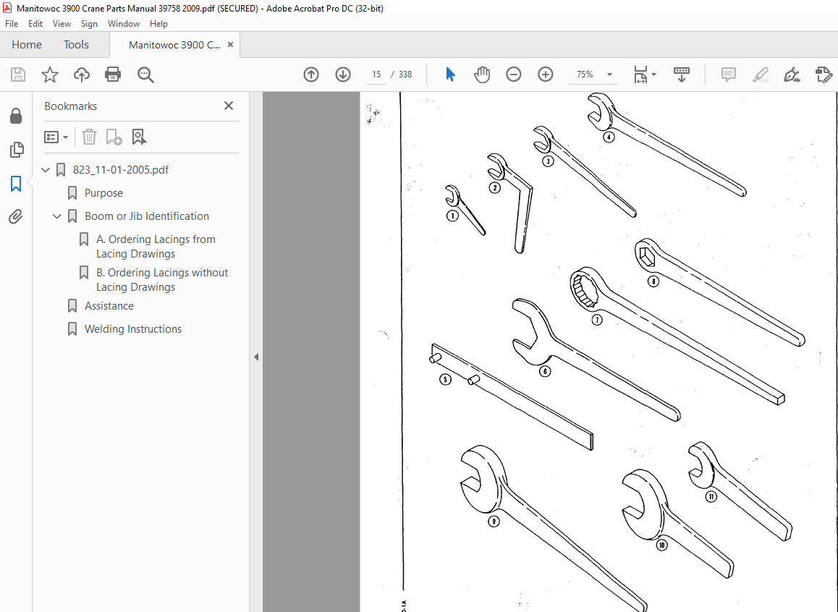Open the Help menu
The height and width of the screenshot is (612, 838).
(x=158, y=23)
